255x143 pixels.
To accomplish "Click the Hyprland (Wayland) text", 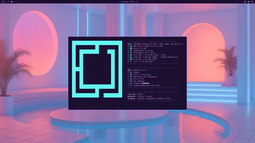I will [145, 77].
